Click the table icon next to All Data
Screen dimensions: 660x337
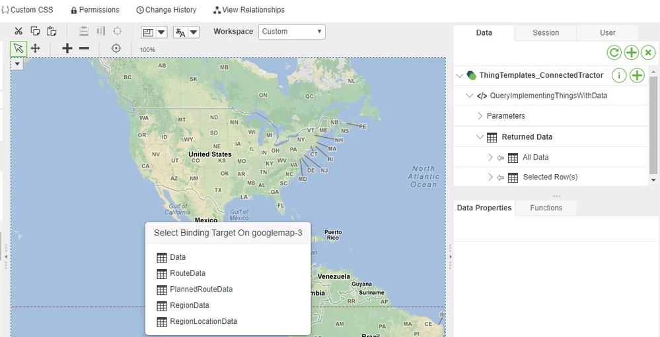click(x=513, y=158)
